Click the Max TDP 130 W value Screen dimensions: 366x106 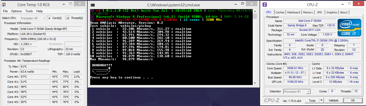[x=330, y=25]
